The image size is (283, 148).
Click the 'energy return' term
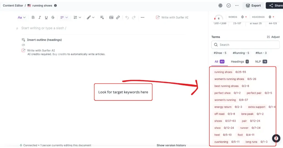[223, 107]
